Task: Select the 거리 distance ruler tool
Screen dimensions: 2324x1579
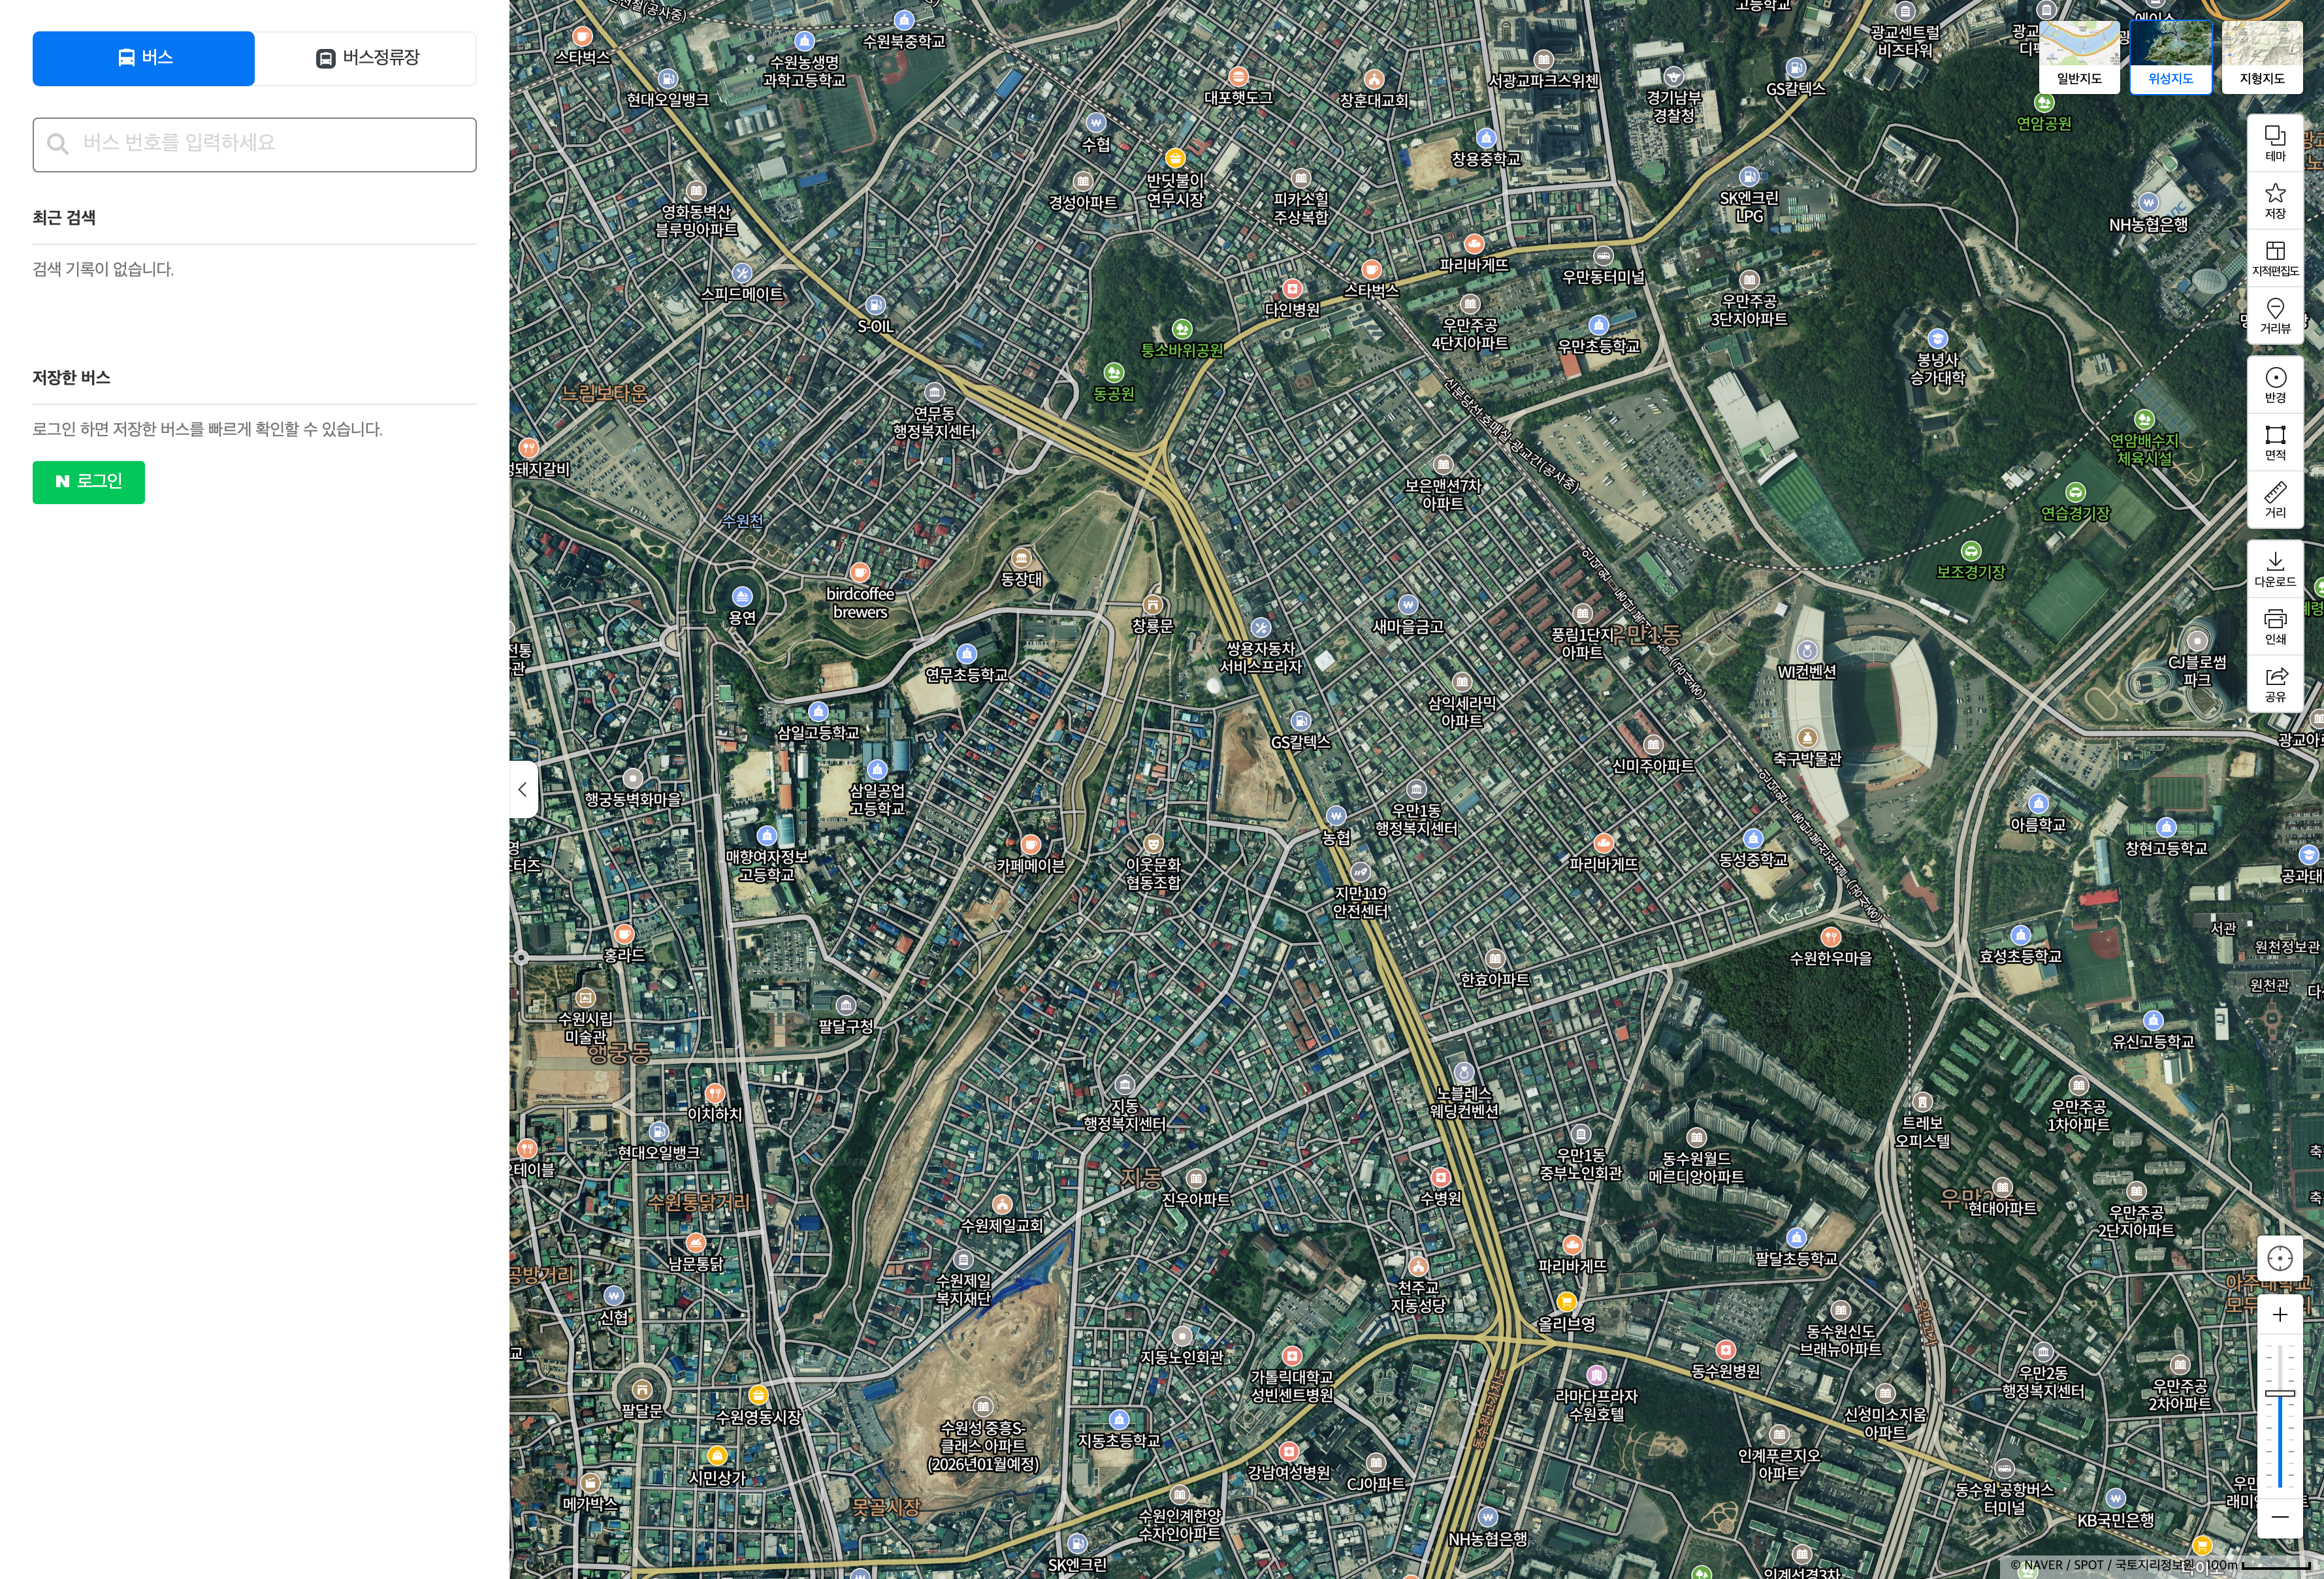Action: (x=2275, y=499)
